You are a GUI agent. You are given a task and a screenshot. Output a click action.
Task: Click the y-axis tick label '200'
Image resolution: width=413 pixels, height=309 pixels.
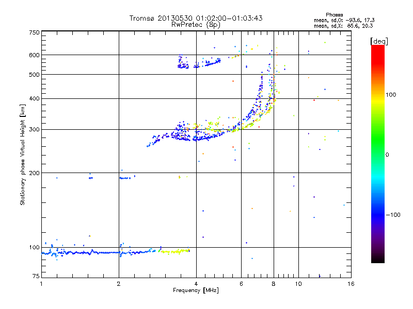(x=34, y=173)
